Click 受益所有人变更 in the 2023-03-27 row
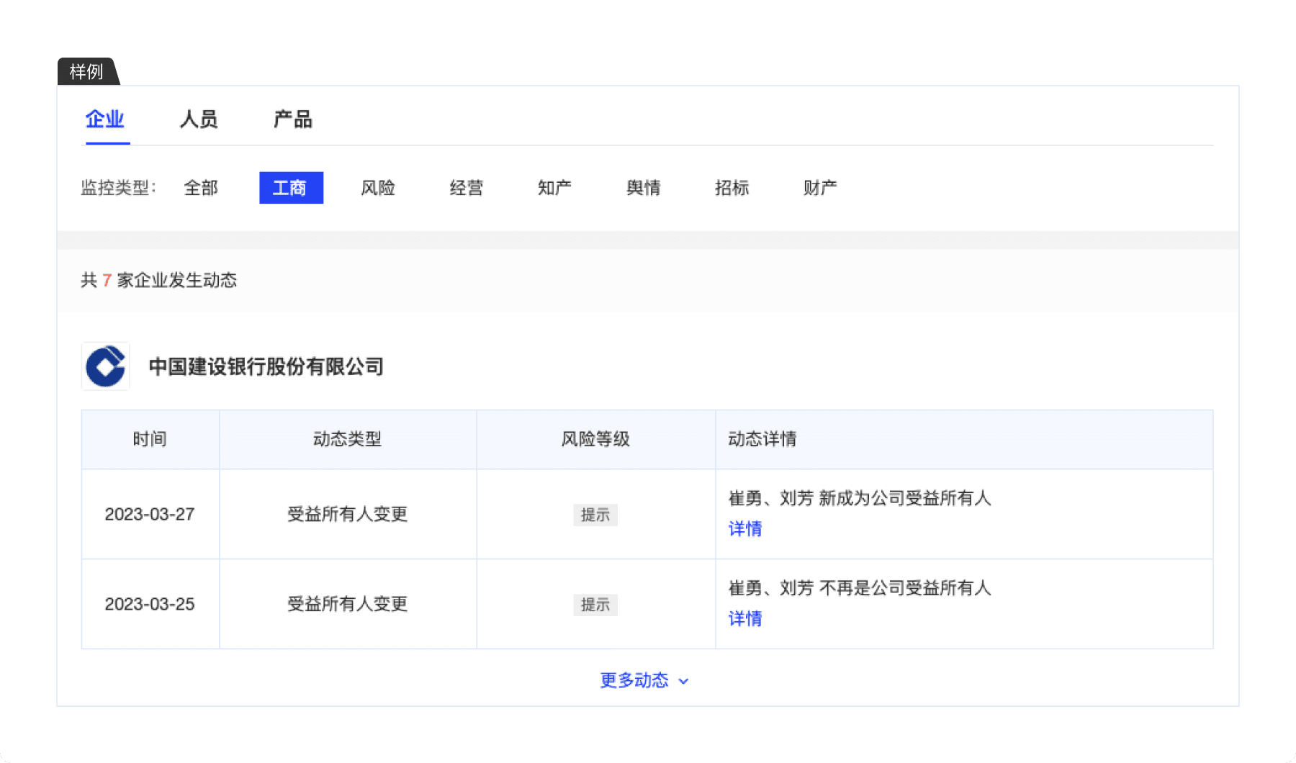 pos(348,515)
